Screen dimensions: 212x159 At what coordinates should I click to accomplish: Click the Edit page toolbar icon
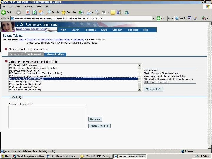(x=104, y=13)
